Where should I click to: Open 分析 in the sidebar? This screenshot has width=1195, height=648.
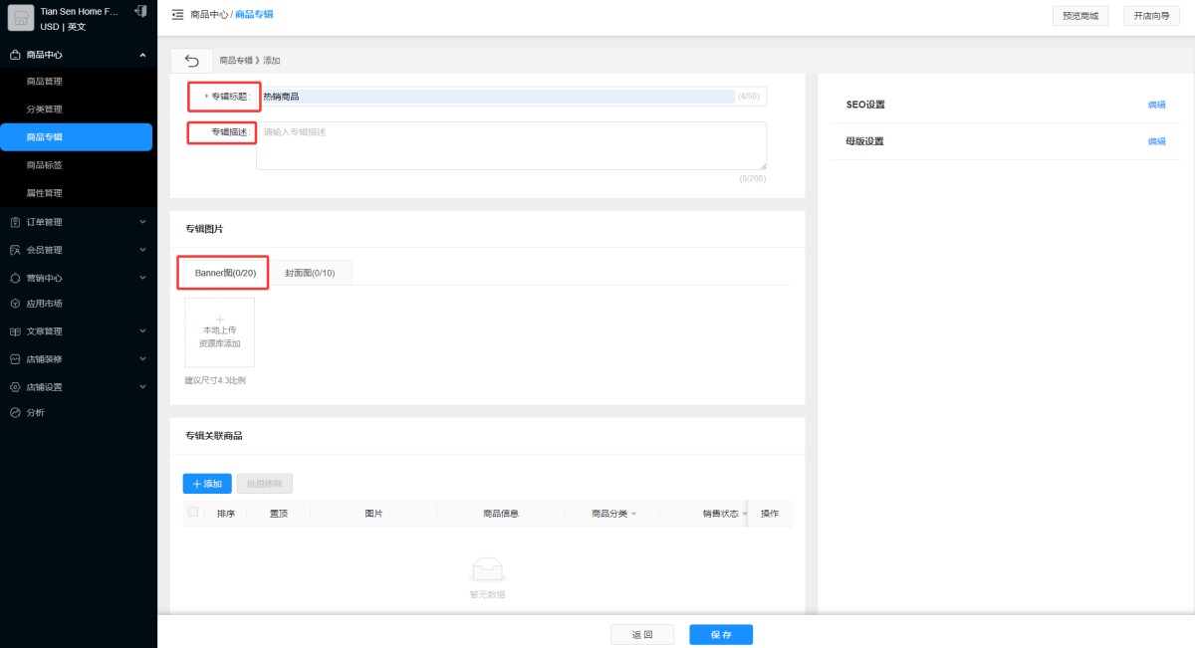click(x=35, y=412)
